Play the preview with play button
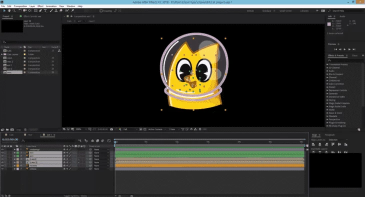This screenshot has height=197, width=365. [344, 49]
